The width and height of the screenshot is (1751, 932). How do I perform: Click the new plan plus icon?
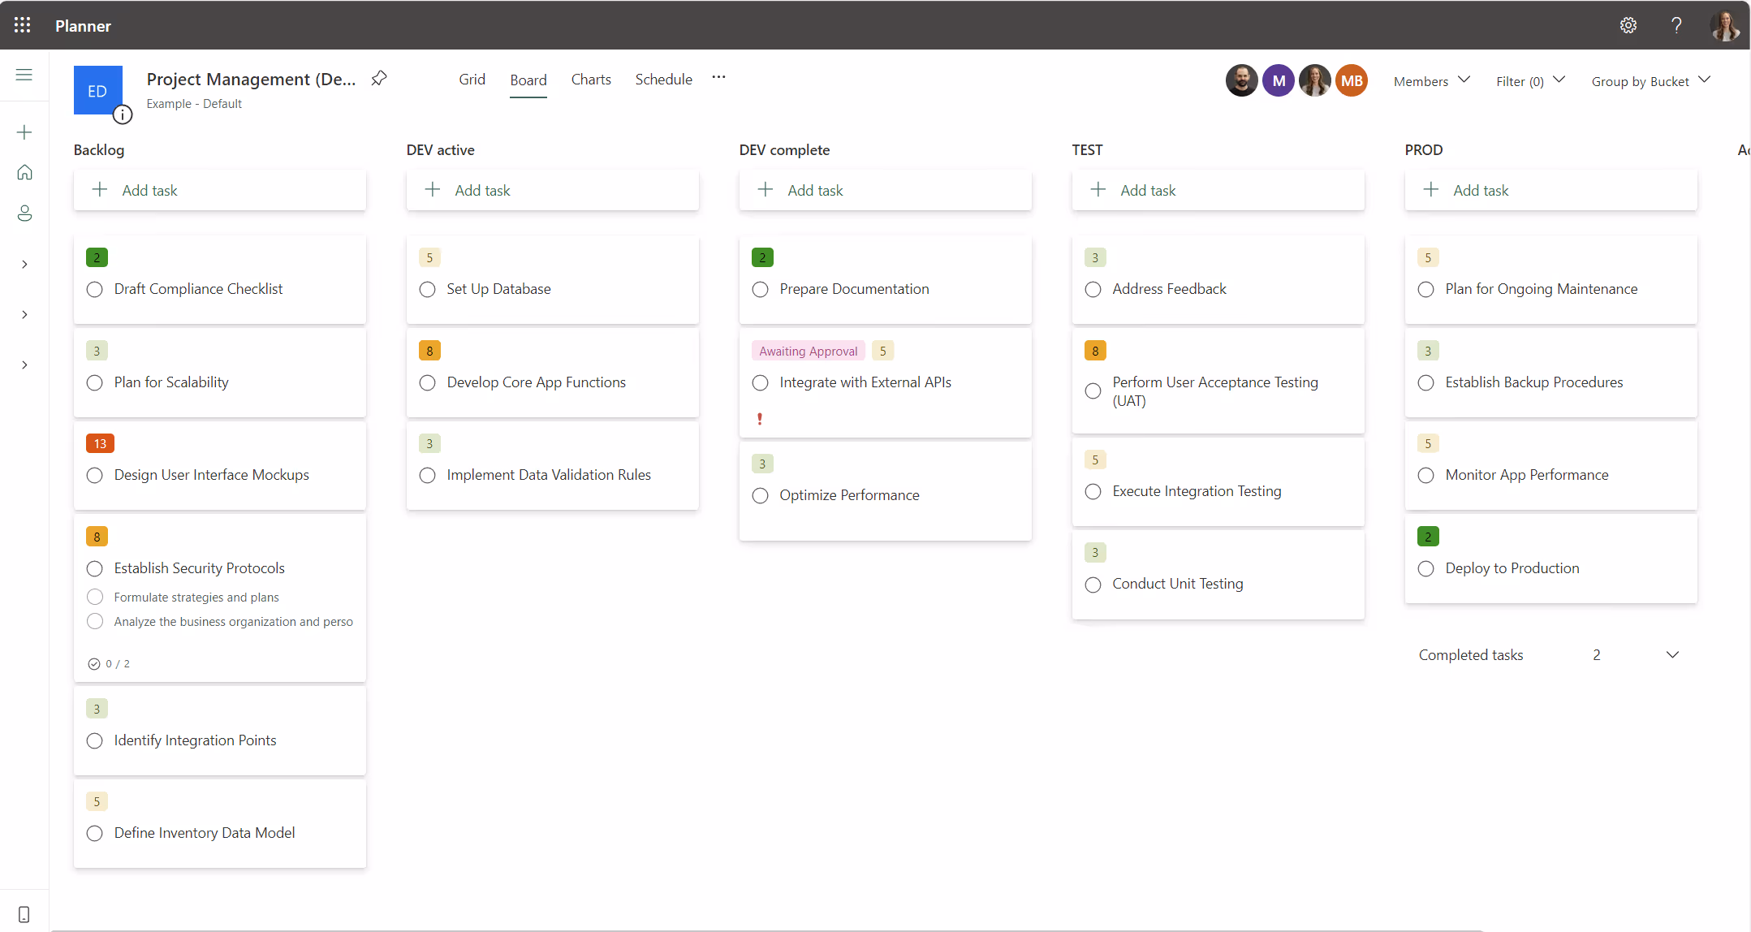[x=24, y=132]
